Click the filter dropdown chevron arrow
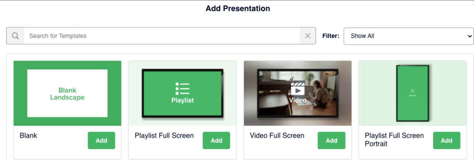Image resolution: width=474 pixels, height=161 pixels. 470,36
